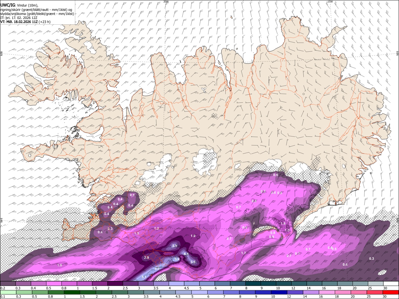Click the white swatch ending the upper legend row
The height and width of the screenshot is (299, 399).
click(391, 284)
